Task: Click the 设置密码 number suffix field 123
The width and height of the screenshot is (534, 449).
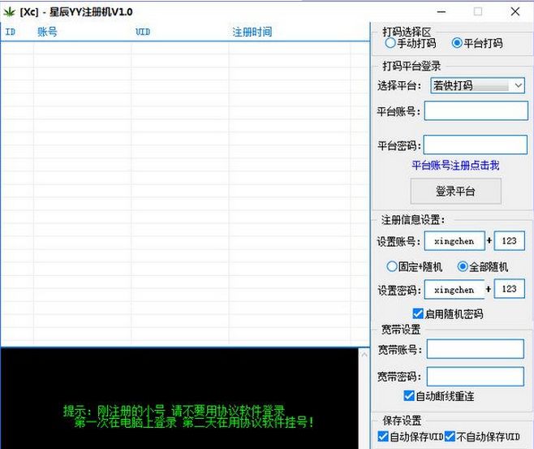Action: [x=509, y=289]
